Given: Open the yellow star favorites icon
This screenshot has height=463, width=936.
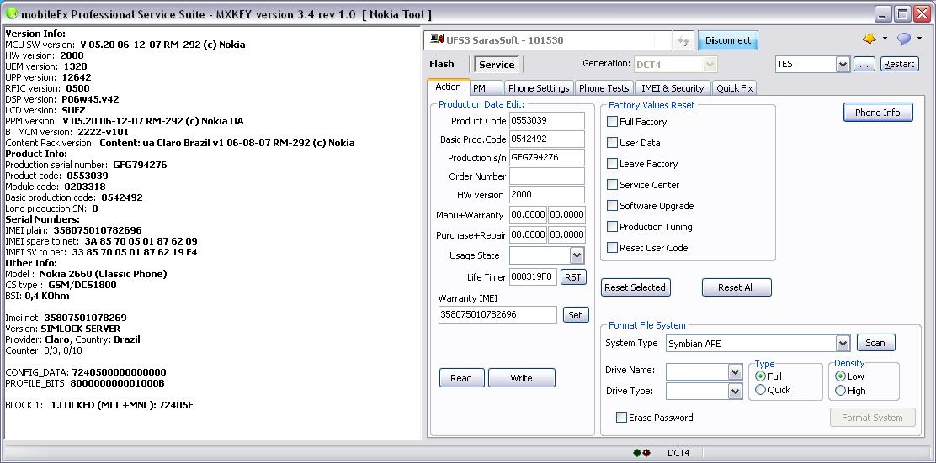Looking at the screenshot, I should click(x=870, y=39).
